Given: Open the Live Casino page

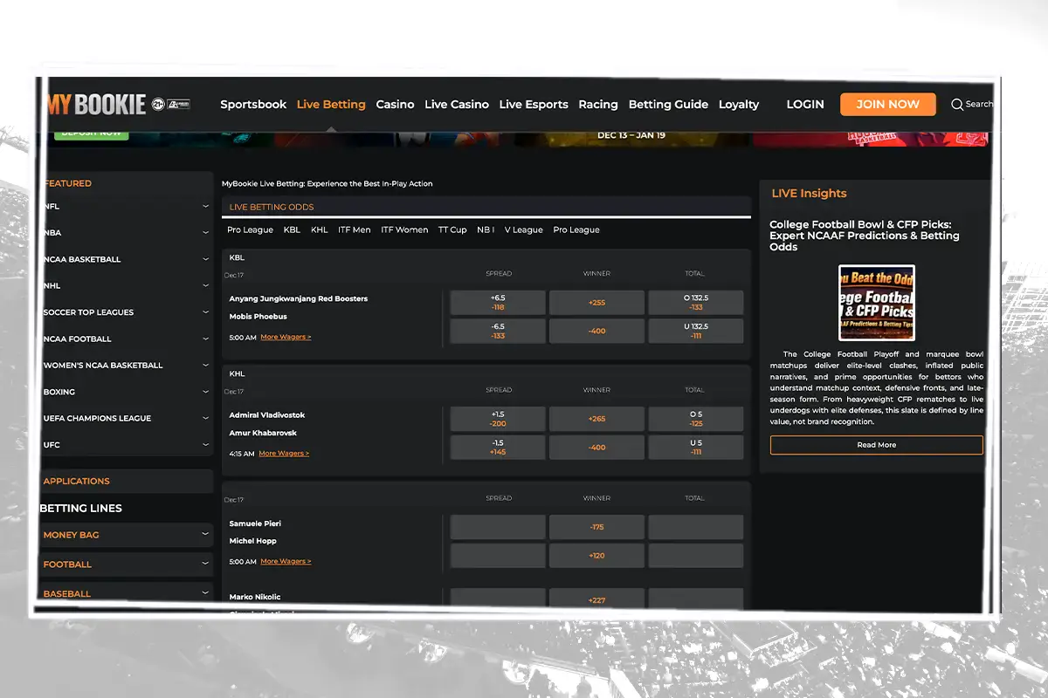Looking at the screenshot, I should coord(457,104).
